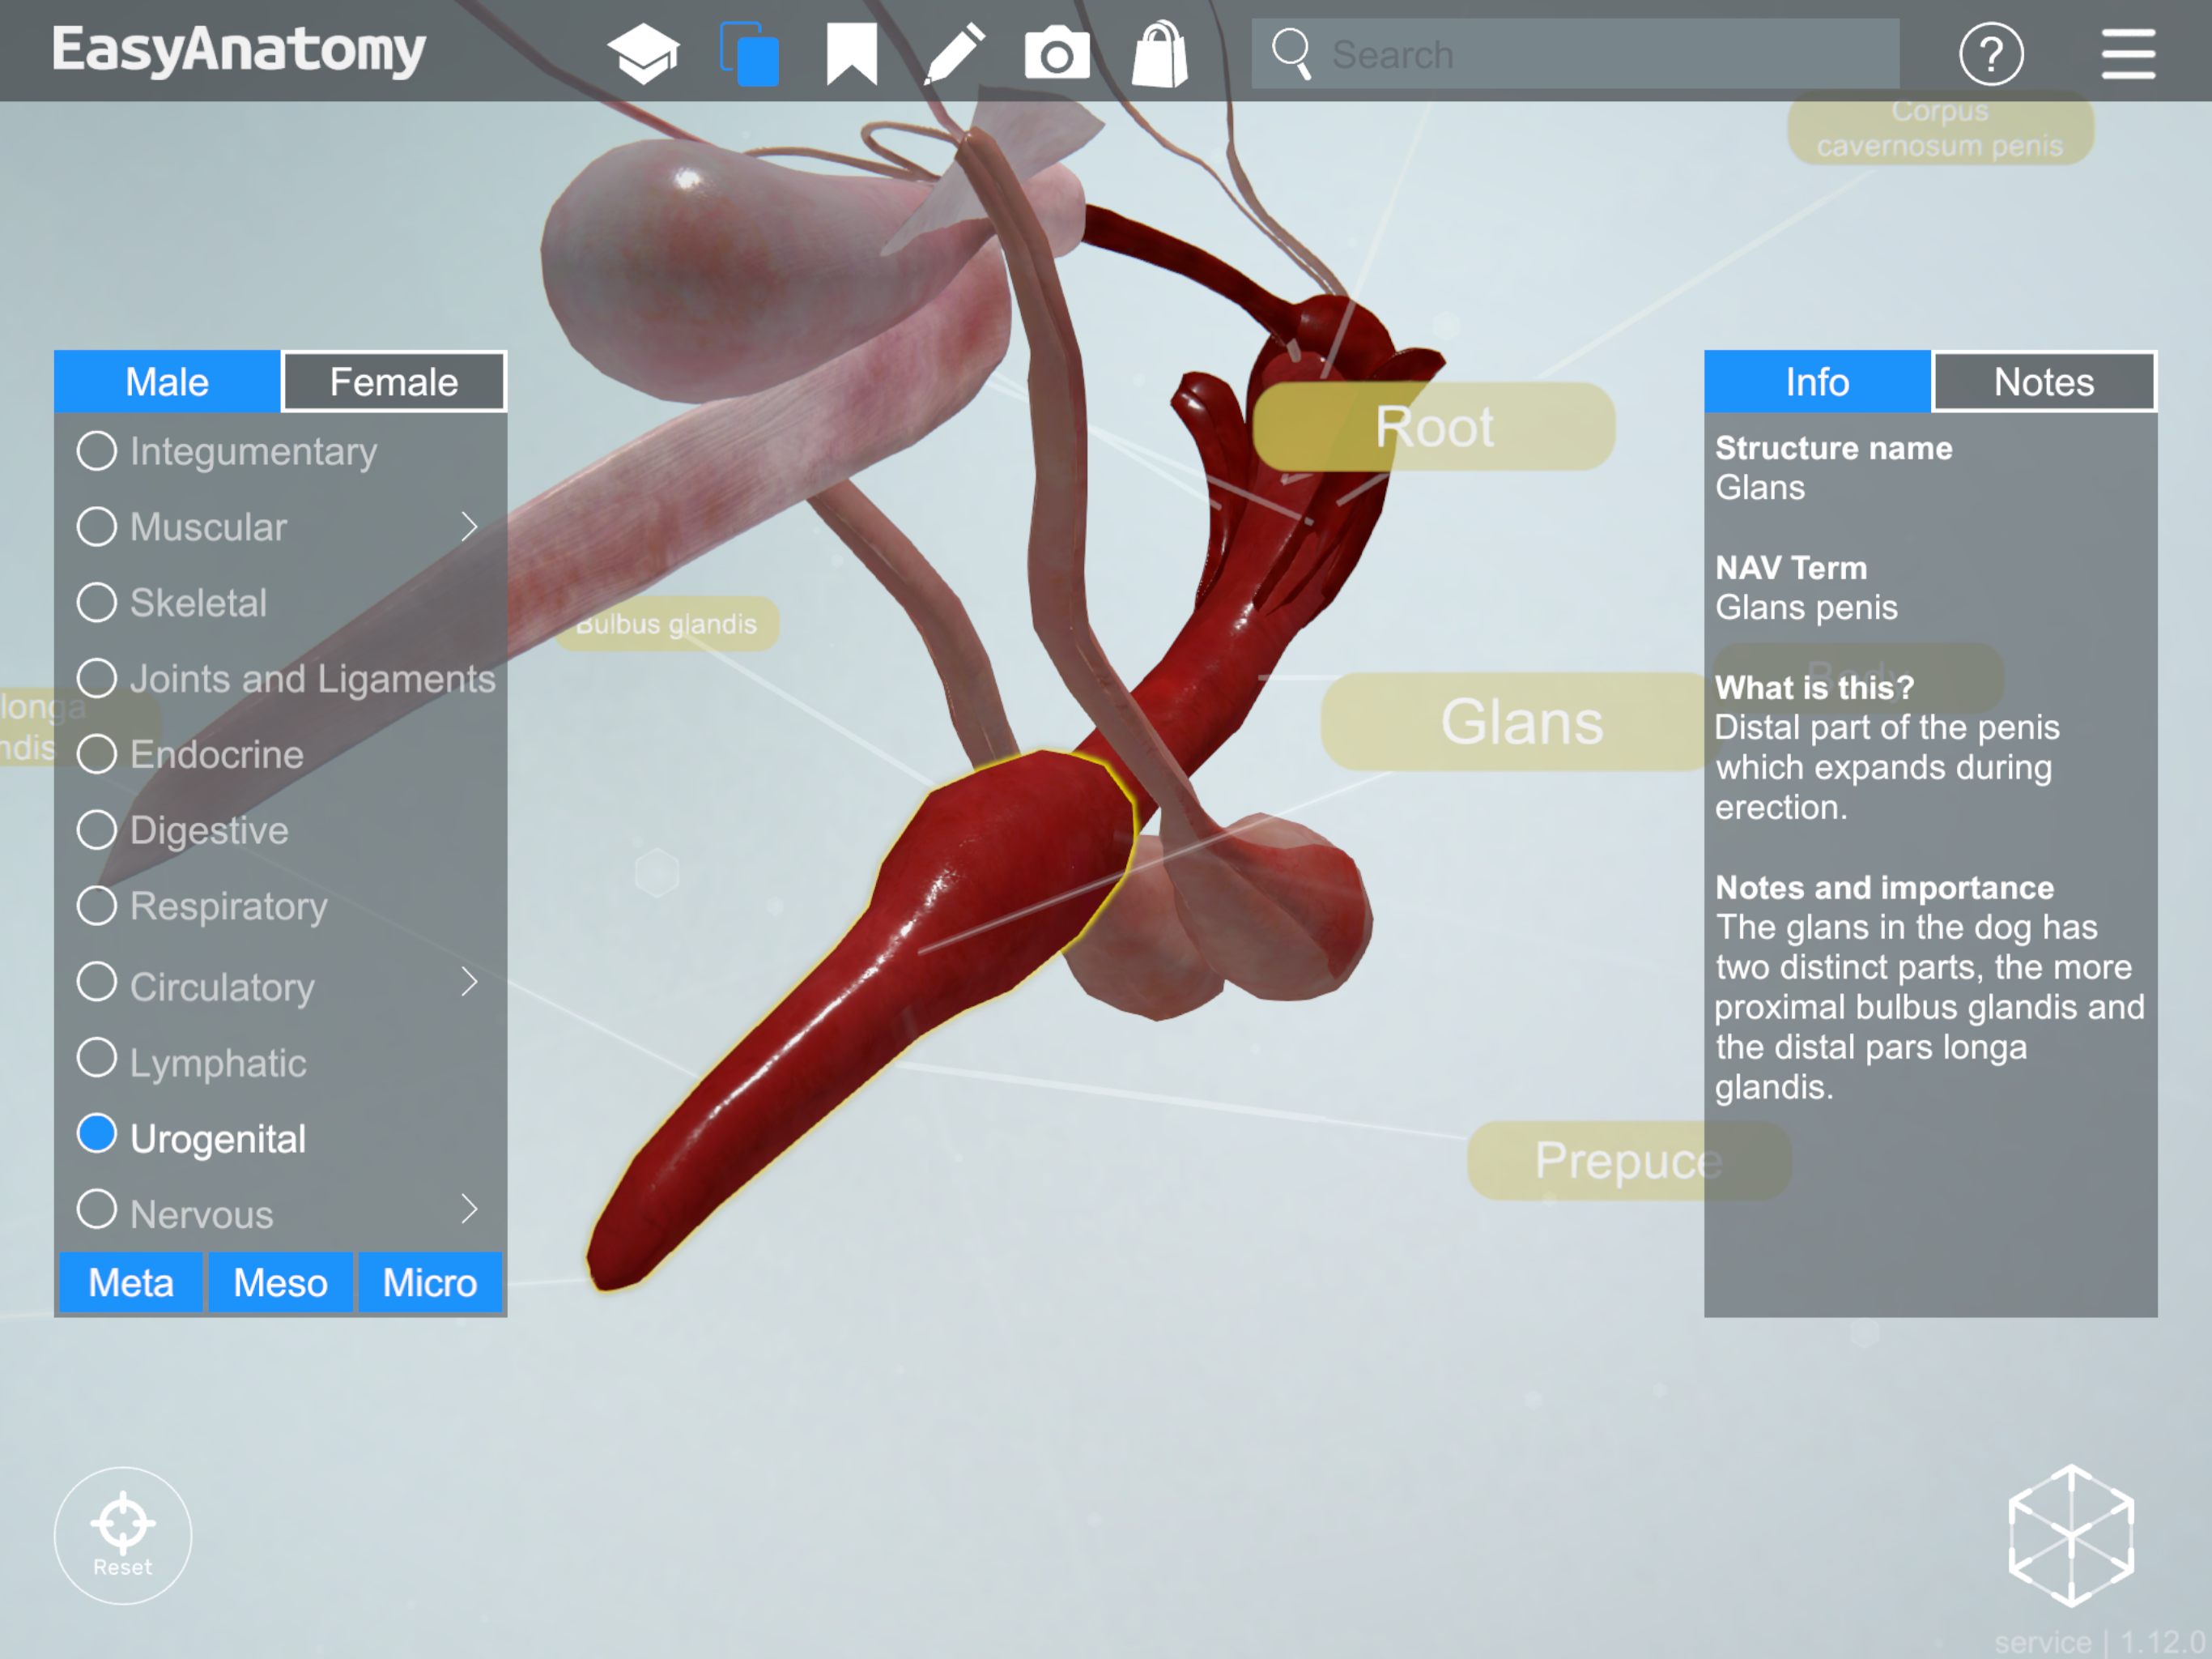This screenshot has width=2212, height=1659.
Task: Expand the Circulatory submenu chevron
Action: pos(469,982)
